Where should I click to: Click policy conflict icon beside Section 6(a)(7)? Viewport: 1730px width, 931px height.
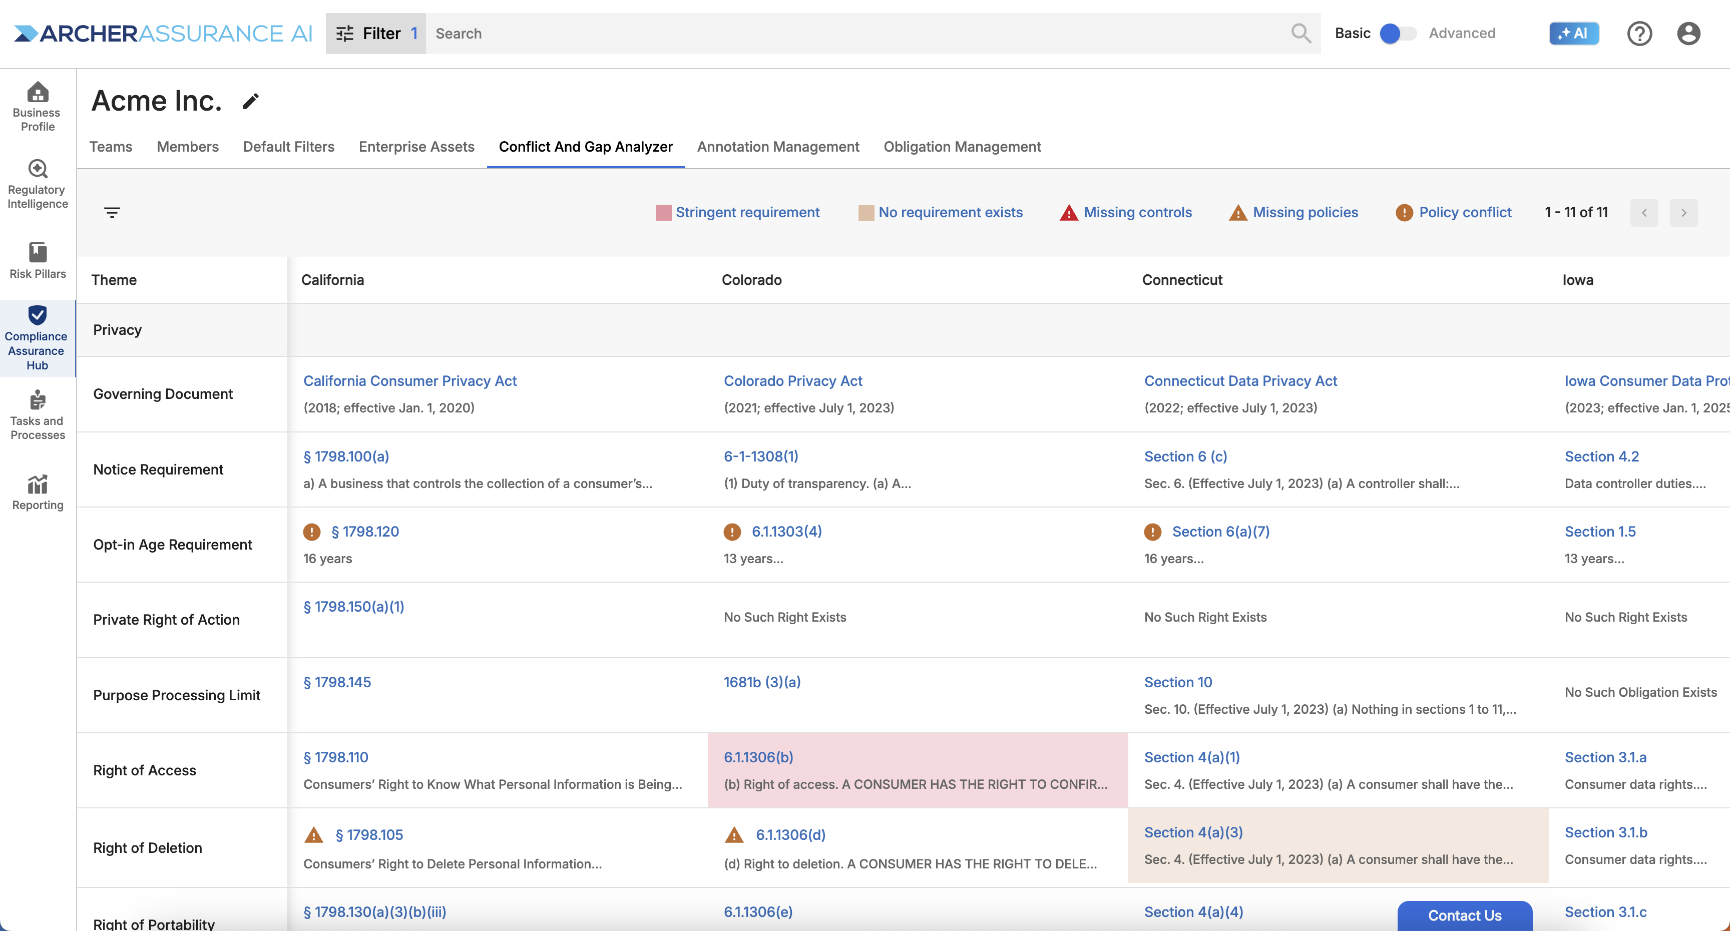pos(1152,532)
